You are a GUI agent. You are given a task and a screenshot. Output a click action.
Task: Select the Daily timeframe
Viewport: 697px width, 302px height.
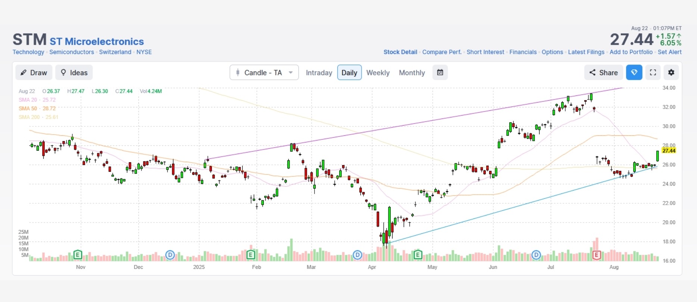(x=349, y=73)
